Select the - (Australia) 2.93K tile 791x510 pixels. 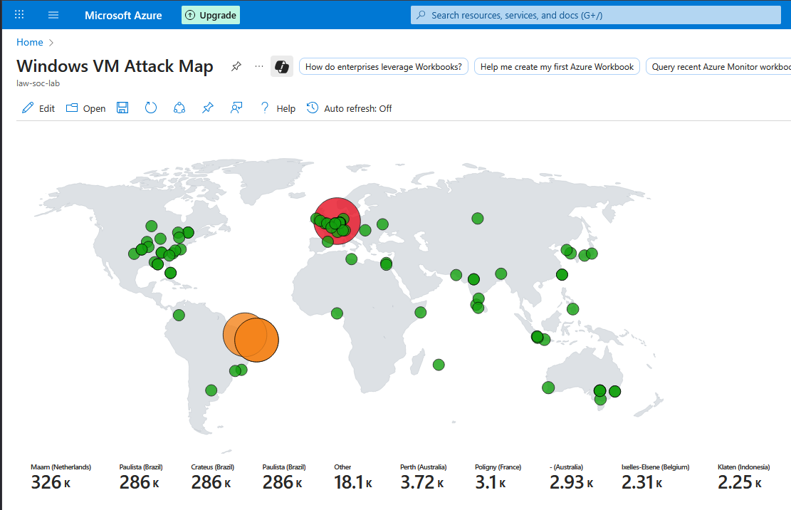coord(571,477)
